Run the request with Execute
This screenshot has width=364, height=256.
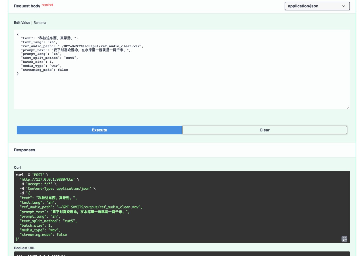[x=99, y=130]
